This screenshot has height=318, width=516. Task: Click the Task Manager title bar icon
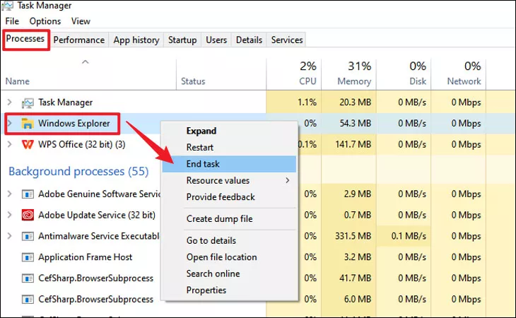point(7,6)
